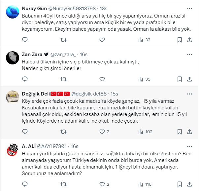This screenshot has height=191, width=200.
Task: Reply to Nuray Gün's tweet
Action: (x=25, y=40)
